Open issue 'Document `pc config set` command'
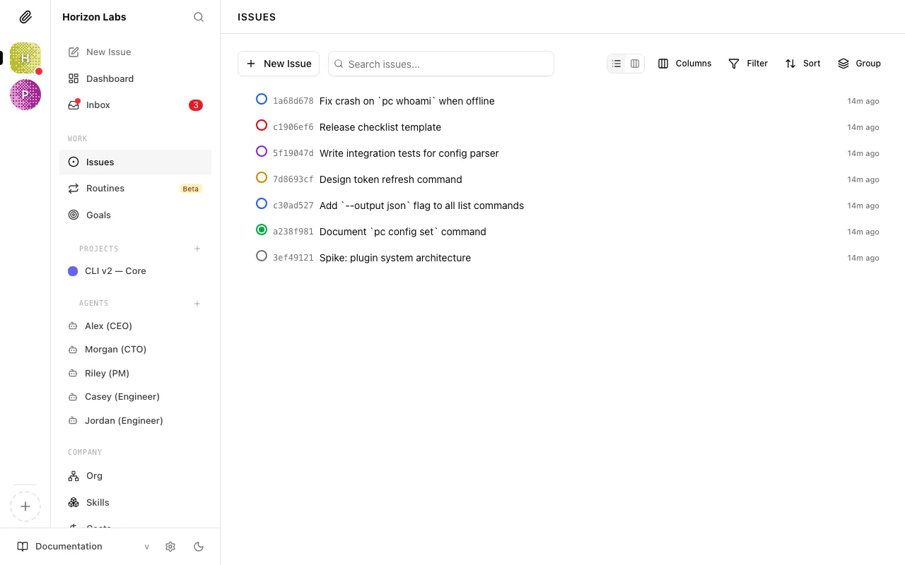Image resolution: width=905 pixels, height=565 pixels. pyautogui.click(x=403, y=232)
